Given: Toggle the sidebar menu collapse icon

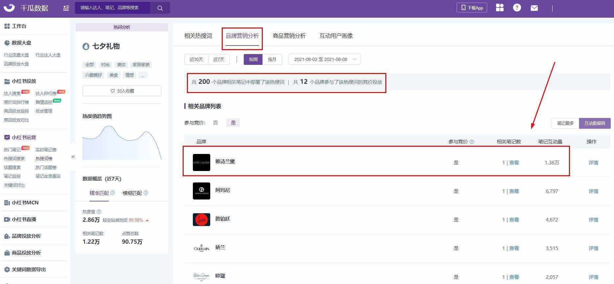Looking at the screenshot, I should pos(66,8).
